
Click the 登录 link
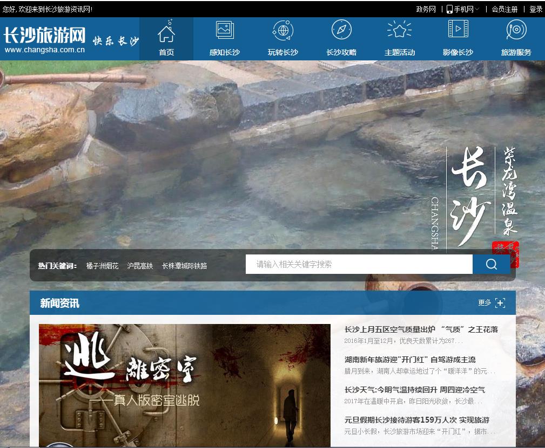click(x=536, y=9)
